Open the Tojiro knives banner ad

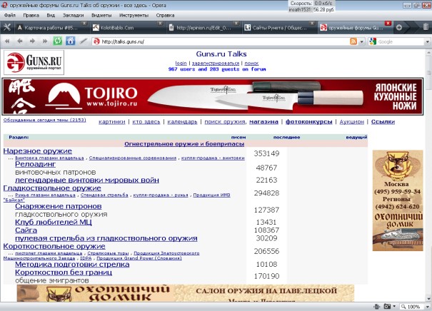click(x=212, y=96)
